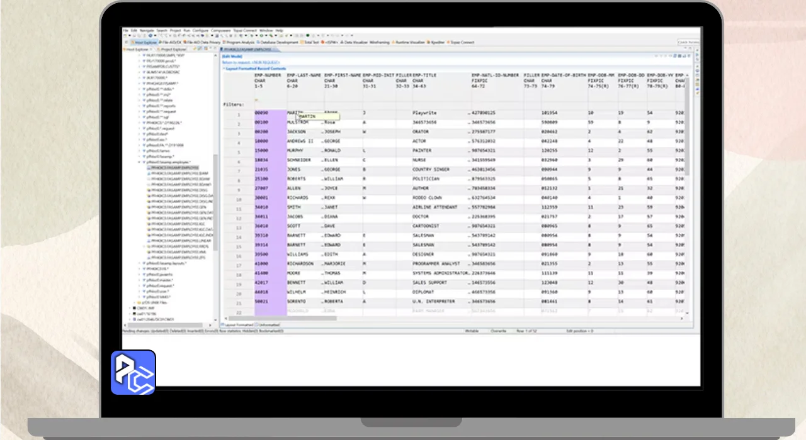Click the EMP-TITLE column header

point(426,75)
